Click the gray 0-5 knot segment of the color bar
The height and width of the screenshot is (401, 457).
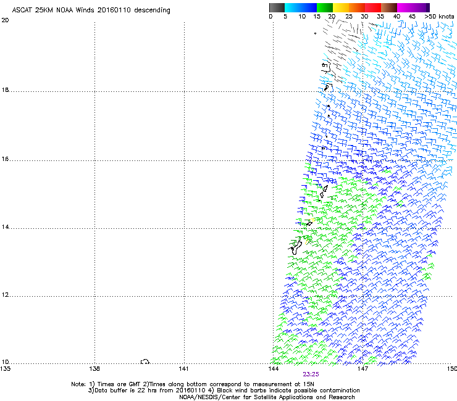277,7
